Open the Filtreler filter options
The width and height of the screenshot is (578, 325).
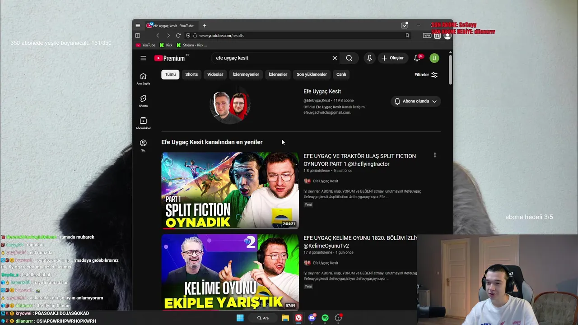426,74
